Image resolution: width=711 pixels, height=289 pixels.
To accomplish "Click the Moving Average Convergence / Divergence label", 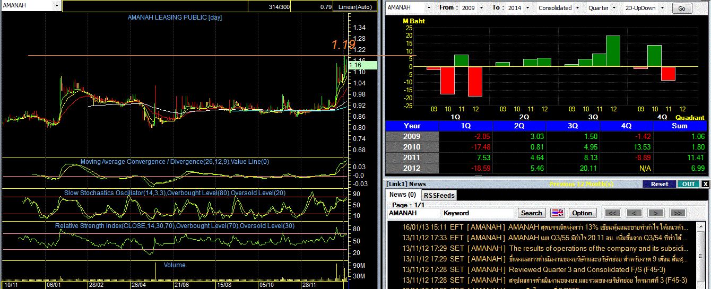I will pos(175,162).
